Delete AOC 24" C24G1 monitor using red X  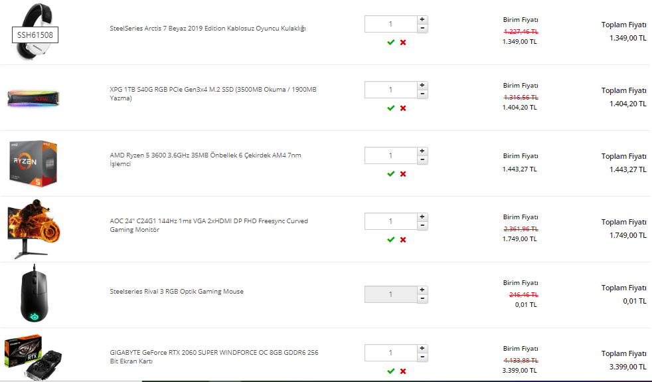pyautogui.click(x=403, y=240)
